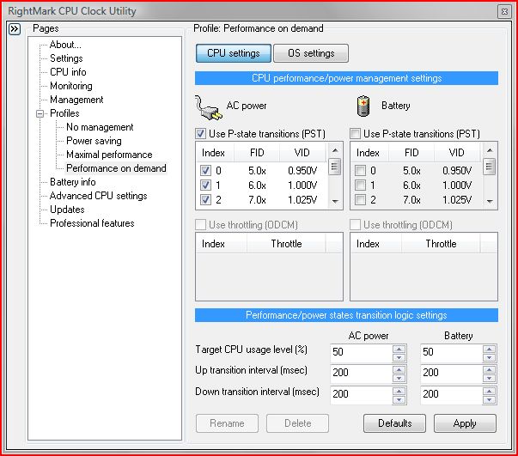518x456 pixels.
Task: Apply the profile settings
Action: [465, 423]
